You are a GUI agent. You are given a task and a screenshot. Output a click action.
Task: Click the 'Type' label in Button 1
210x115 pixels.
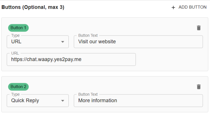click(x=15, y=36)
